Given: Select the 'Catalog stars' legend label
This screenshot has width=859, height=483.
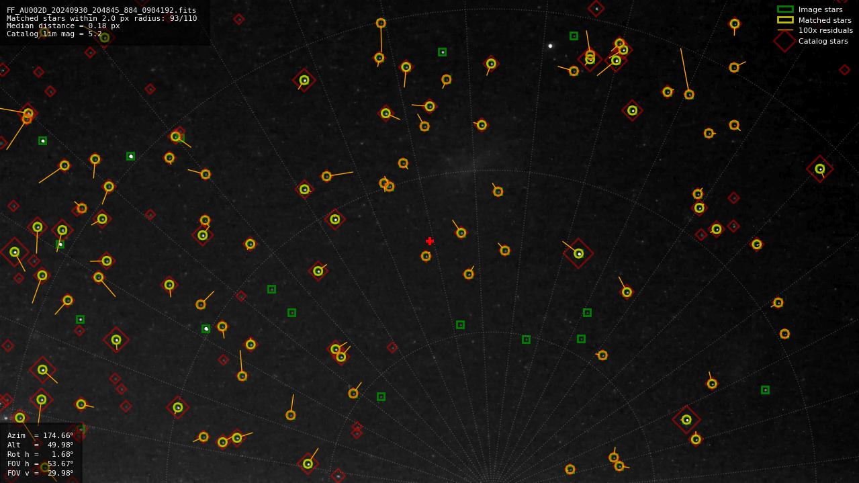Looking at the screenshot, I should pos(823,41).
